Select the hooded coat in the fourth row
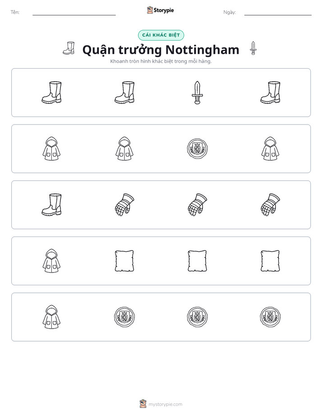Viewport: 322px width, 417px height. click(51, 261)
